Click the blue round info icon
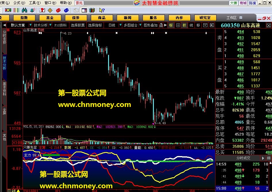Screen dimensions: 272x192 coord(66,10)
